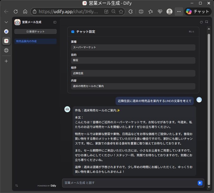Send the message with the blue arrow
Image resolution: width=214 pixels, height=193 pixels.
click(200, 183)
